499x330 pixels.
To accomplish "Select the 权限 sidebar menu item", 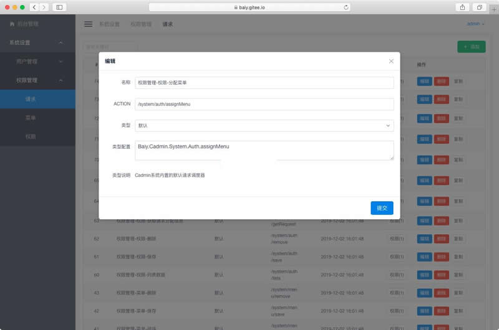I will (31, 136).
